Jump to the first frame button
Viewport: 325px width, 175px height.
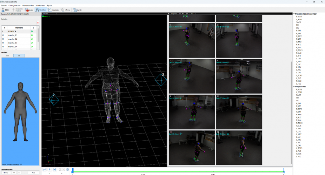click(x=44, y=170)
